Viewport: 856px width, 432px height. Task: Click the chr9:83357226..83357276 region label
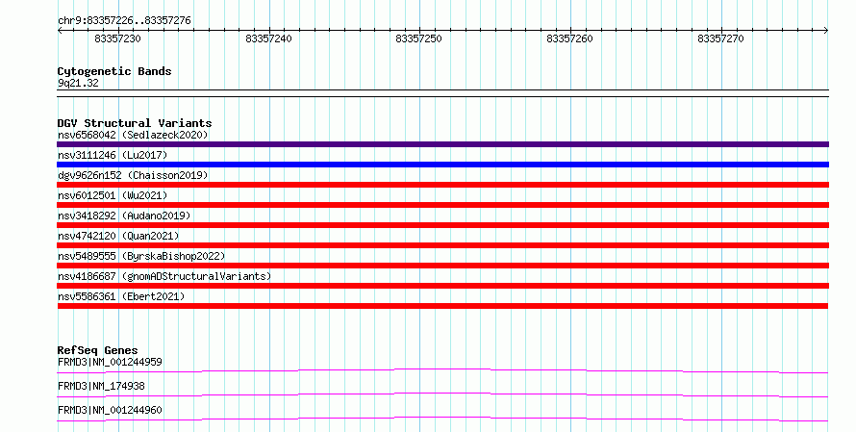click(x=124, y=20)
